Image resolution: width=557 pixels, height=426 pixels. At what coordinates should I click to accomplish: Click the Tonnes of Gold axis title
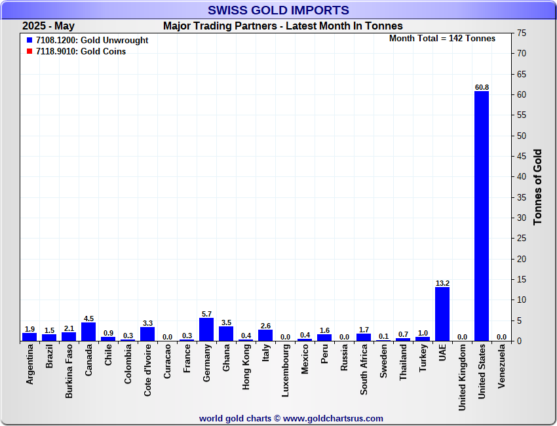(538, 187)
